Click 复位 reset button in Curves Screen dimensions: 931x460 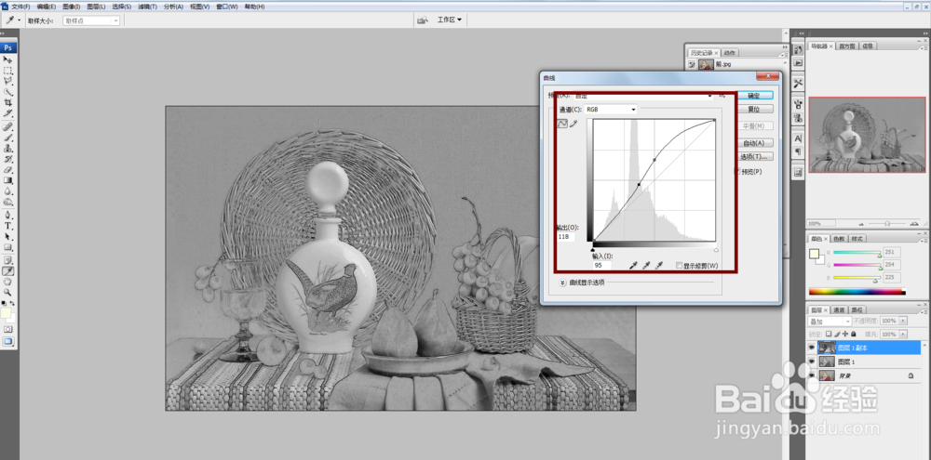click(x=754, y=109)
